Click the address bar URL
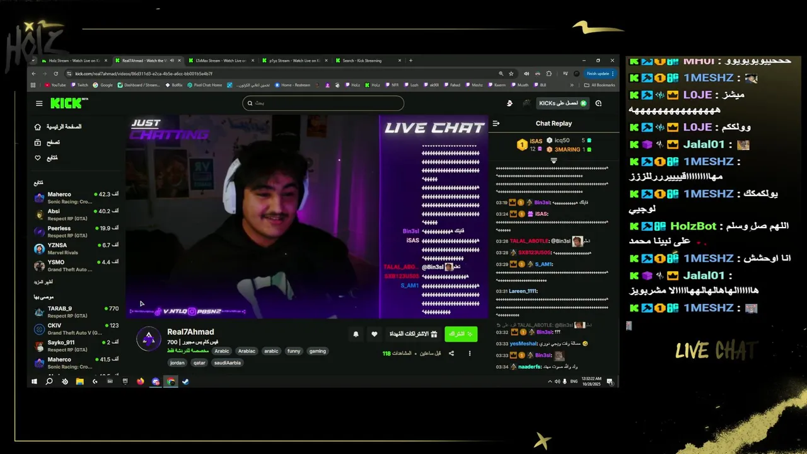Screen dimensions: 807x454 click(x=144, y=74)
